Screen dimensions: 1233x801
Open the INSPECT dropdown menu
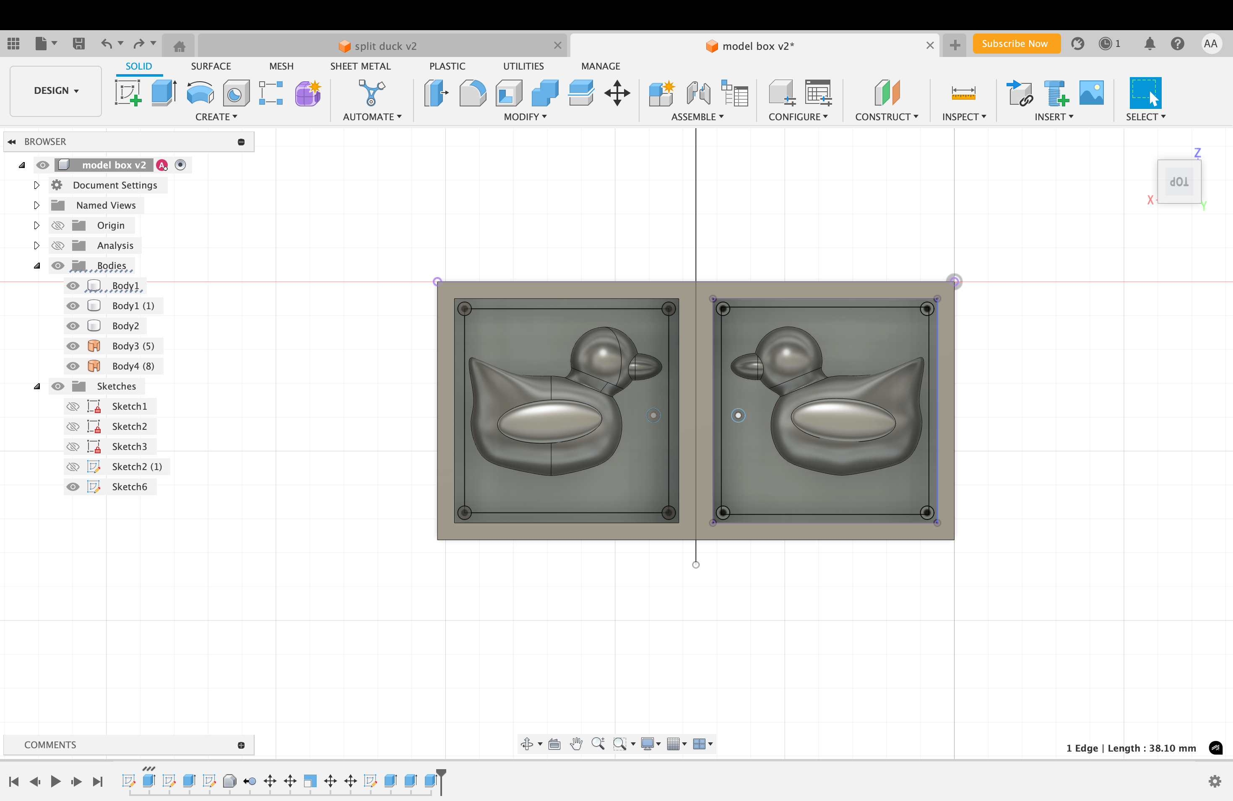tap(964, 117)
